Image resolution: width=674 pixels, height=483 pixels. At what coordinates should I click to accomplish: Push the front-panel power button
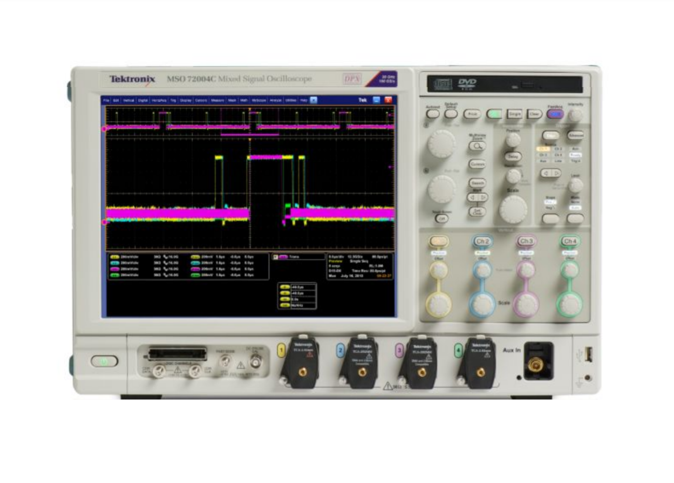pos(104,361)
